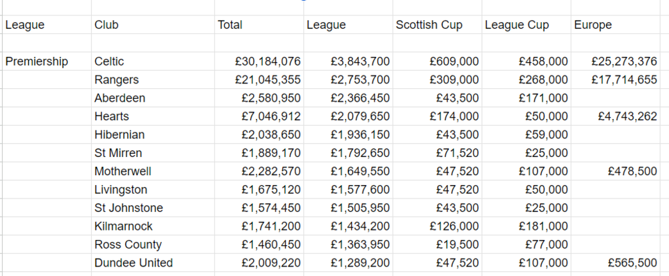The width and height of the screenshot is (669, 276).
Task: Click the Premiership league cell
Action: 37,61
